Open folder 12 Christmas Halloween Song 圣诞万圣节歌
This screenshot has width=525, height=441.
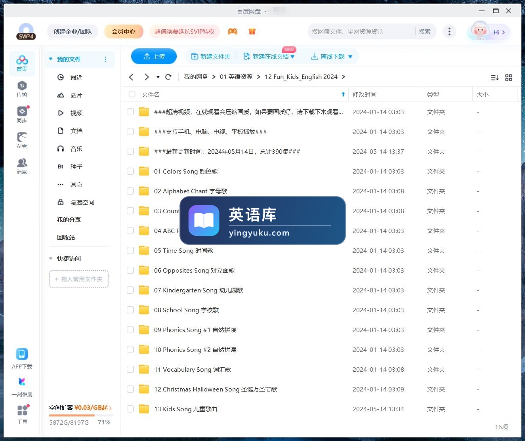[x=216, y=389]
